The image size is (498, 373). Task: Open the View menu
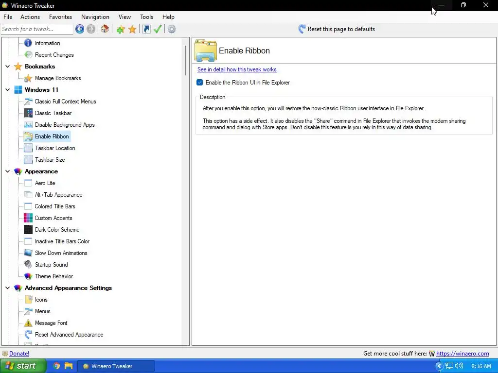(124, 17)
